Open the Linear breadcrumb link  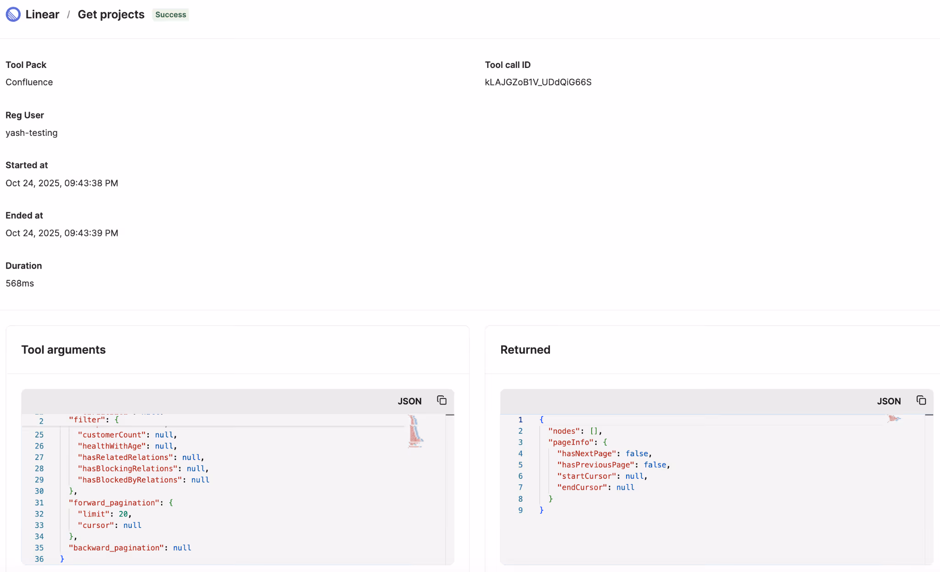pyautogui.click(x=43, y=14)
